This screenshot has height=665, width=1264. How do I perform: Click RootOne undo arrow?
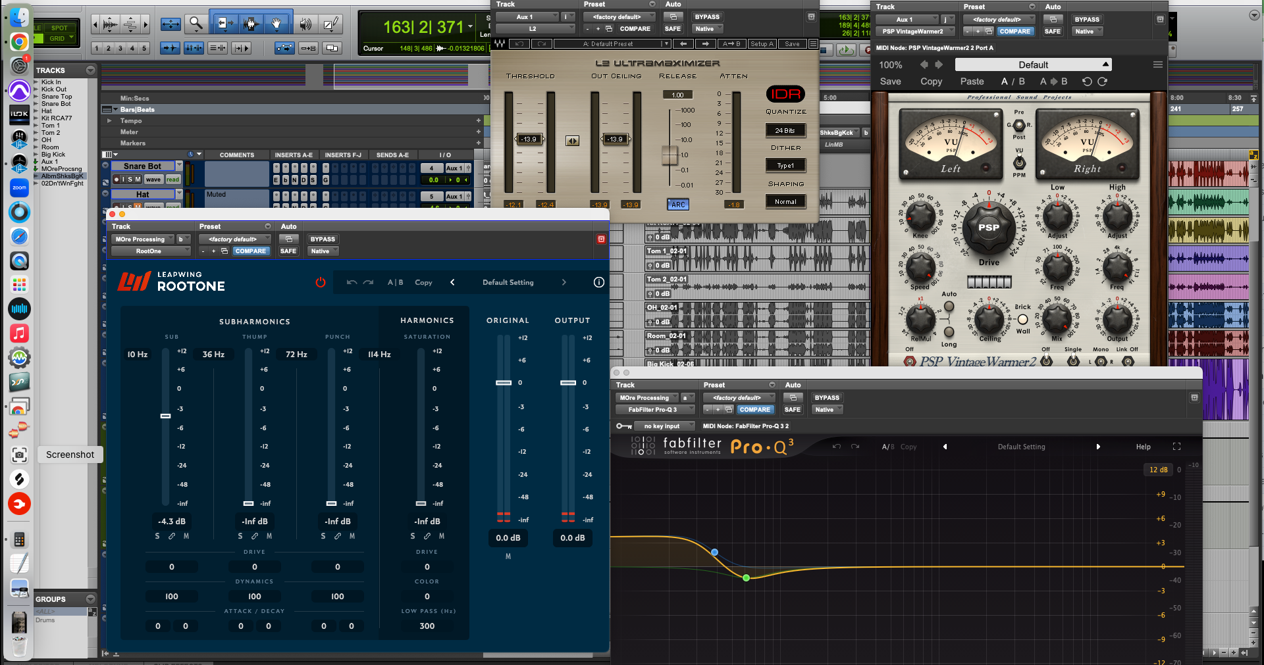[x=352, y=282]
